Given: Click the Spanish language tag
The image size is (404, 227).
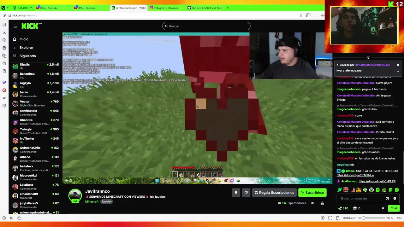Looking at the screenshot, I should click(x=107, y=201).
